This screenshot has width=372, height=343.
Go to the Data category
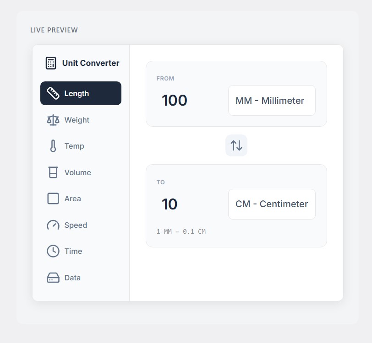[72, 278]
